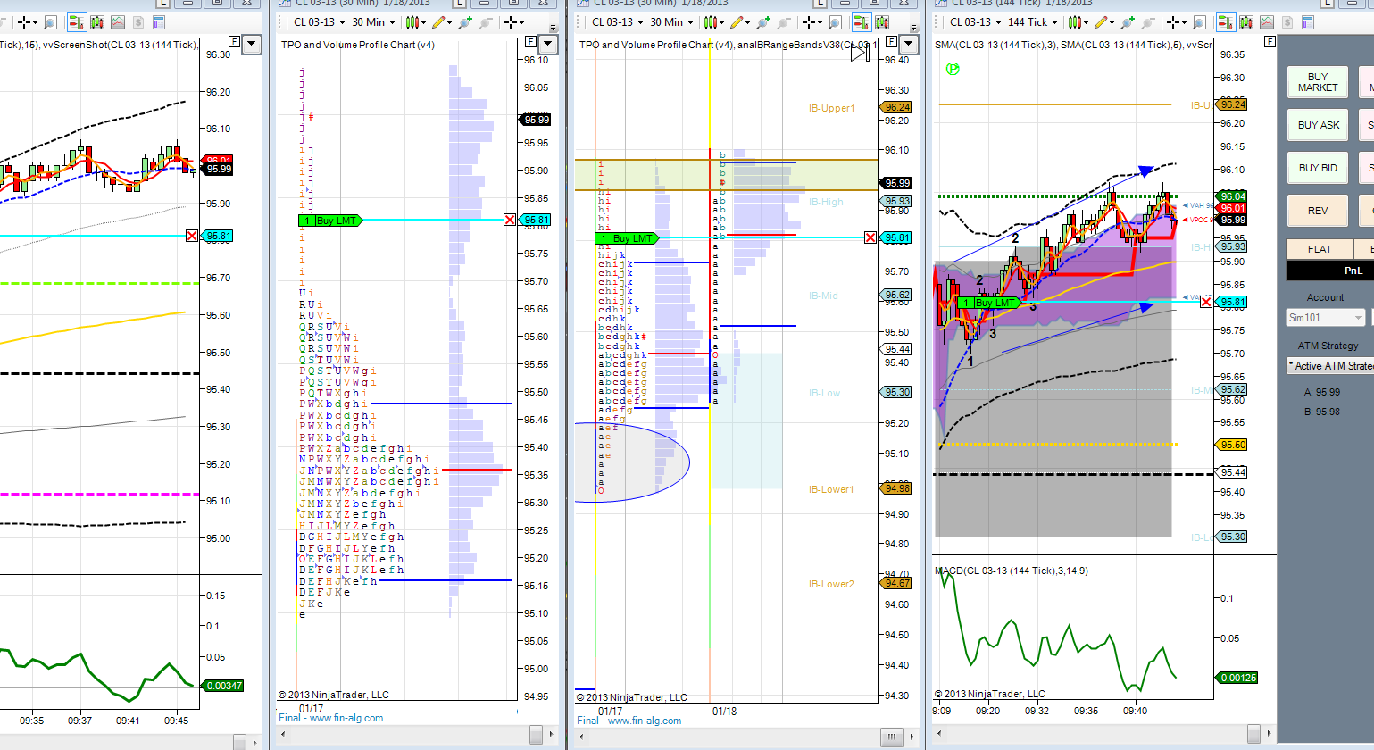This screenshot has height=750, width=1374.
Task: Toggle F button in SMA 144 Tick chart
Action: tap(1270, 41)
